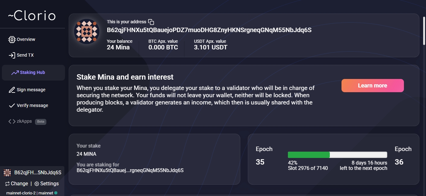
Task: Click the Clorio logo to expand home
Action: 32,15
